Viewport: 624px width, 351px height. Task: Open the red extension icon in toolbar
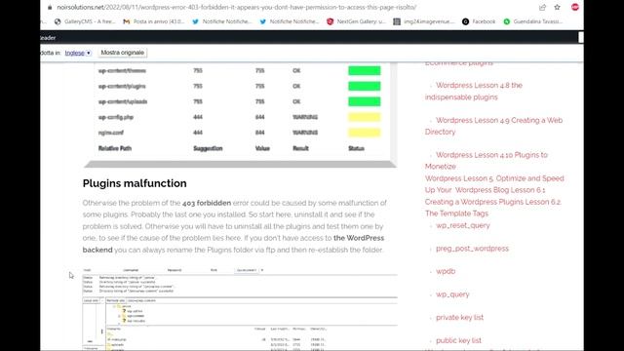[x=575, y=7]
